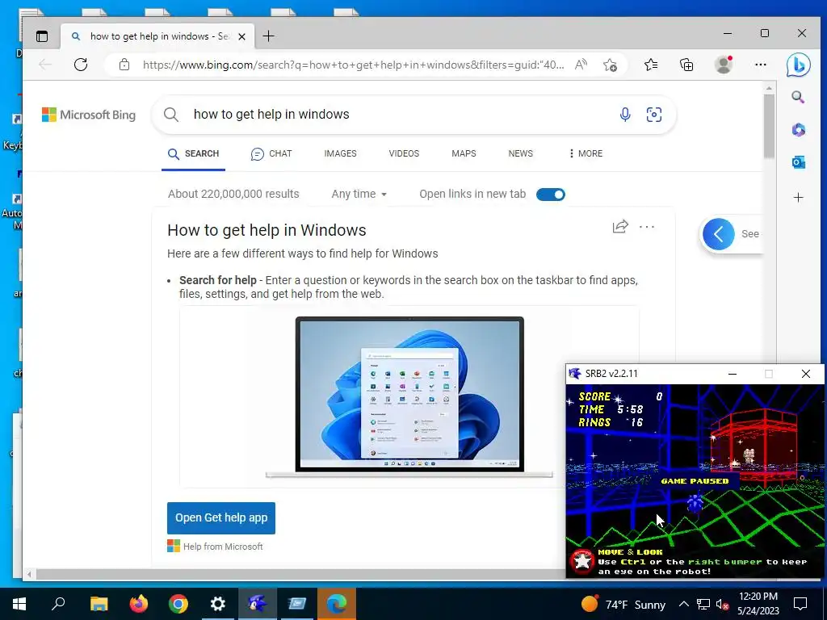Launch Chrome from the taskbar
The image size is (827, 620).
(x=178, y=604)
